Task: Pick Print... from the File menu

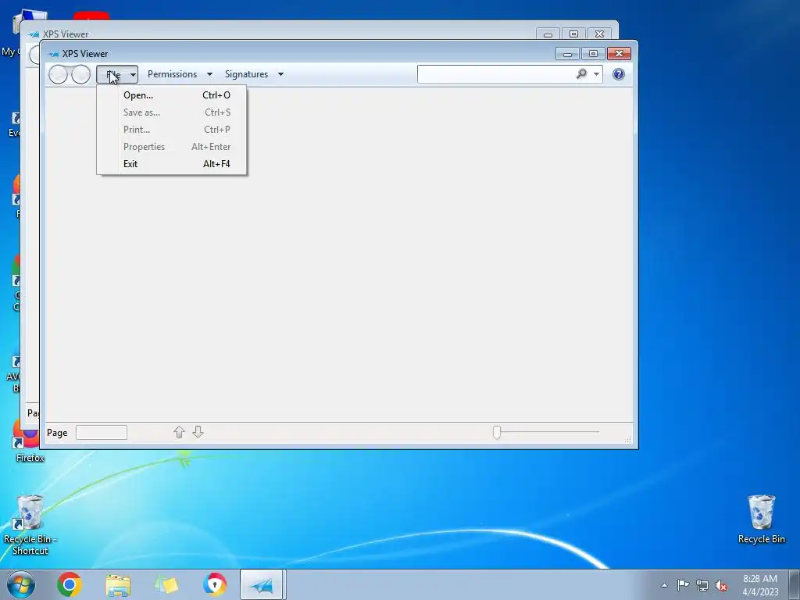Action: click(171, 130)
